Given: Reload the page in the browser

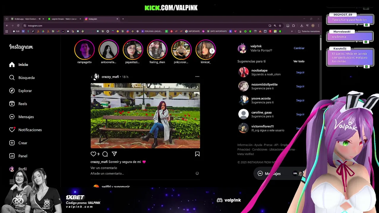Looking at the screenshot, I should (x=18, y=25).
